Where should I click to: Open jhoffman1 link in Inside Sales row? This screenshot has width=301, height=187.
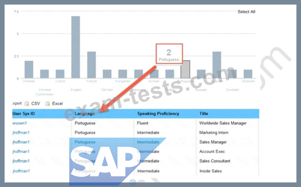[x=21, y=171]
